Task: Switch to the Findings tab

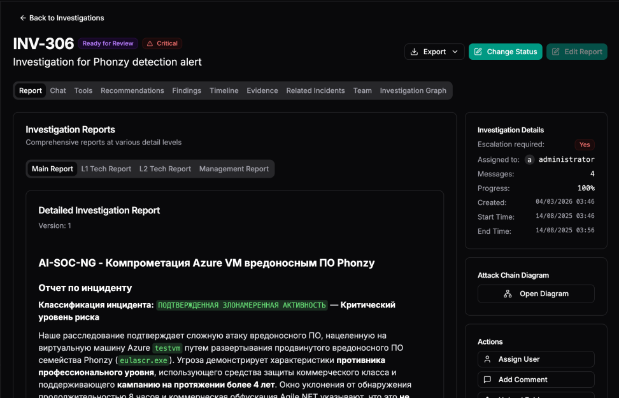Action: pyautogui.click(x=187, y=90)
